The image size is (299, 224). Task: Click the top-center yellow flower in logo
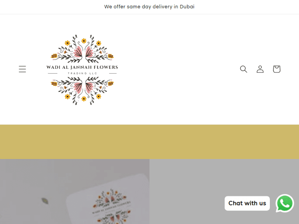pos(84,41)
